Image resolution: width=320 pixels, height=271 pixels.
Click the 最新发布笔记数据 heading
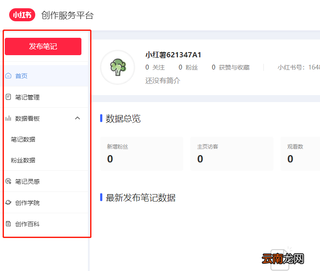(141, 198)
